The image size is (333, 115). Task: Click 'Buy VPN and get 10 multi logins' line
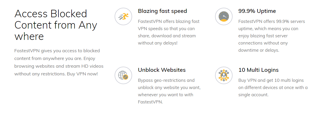point(271,80)
